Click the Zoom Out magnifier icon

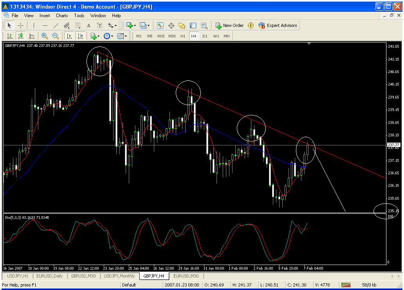[56, 36]
